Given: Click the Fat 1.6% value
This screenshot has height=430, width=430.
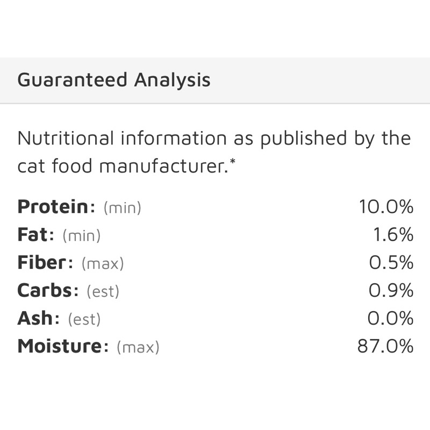Looking at the screenshot, I should coord(393,234).
